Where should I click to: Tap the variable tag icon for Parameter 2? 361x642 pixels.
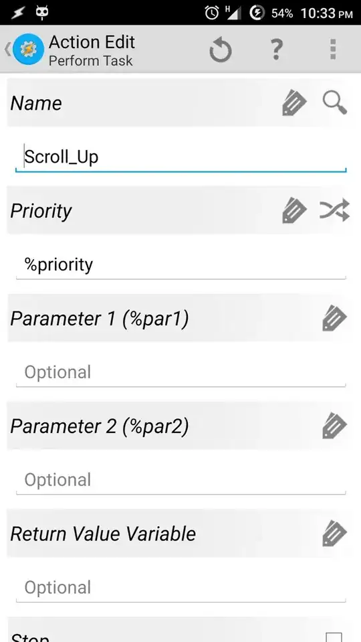(334, 426)
